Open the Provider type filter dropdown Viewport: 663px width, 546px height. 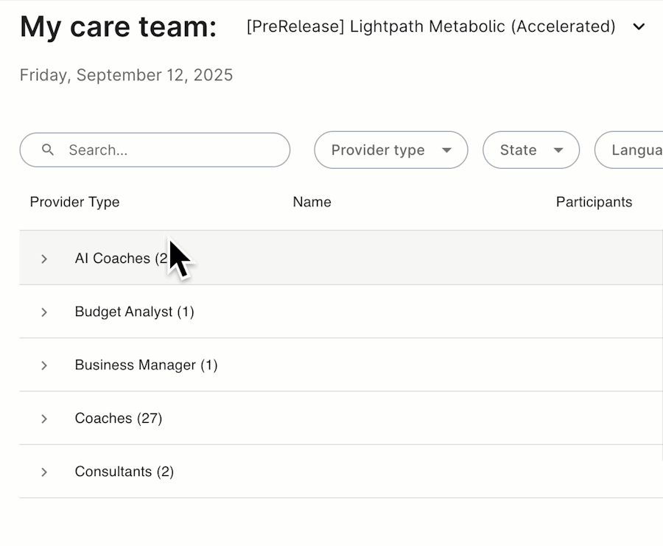coord(390,150)
